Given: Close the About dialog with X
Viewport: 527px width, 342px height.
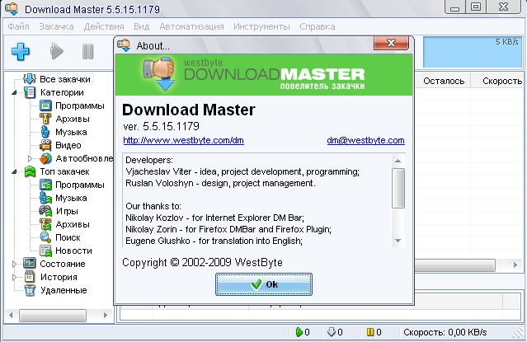Looking at the screenshot, I should [x=391, y=43].
